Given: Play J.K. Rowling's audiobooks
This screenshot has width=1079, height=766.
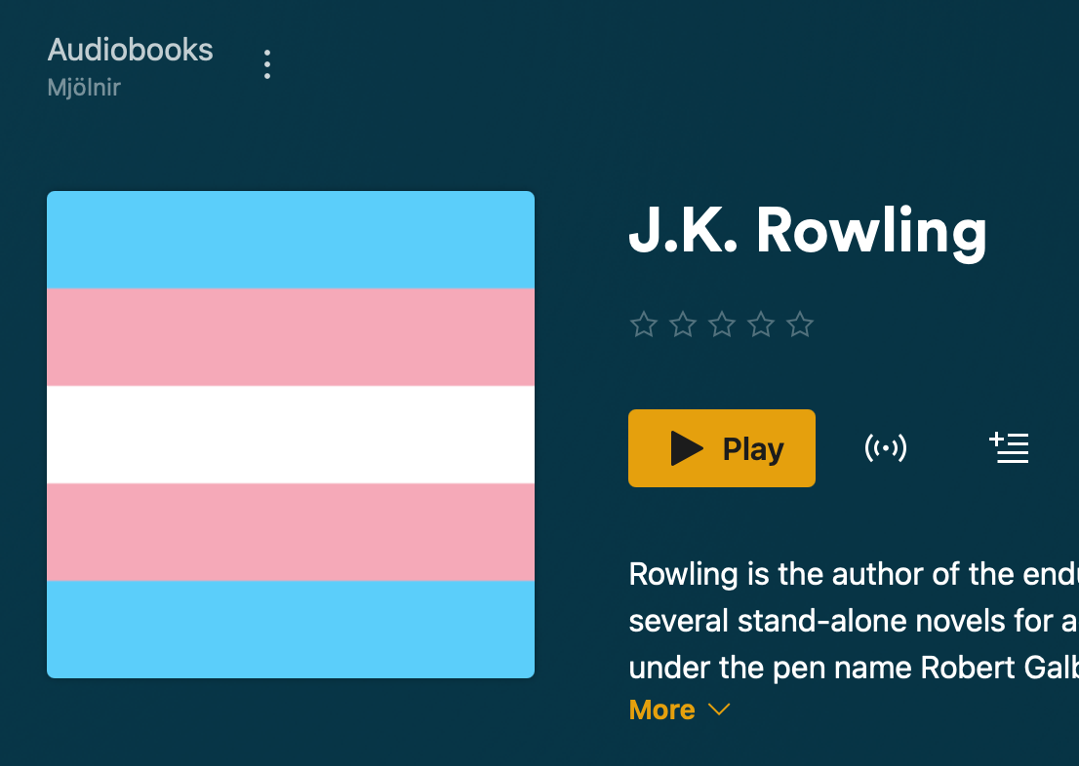Looking at the screenshot, I should [x=721, y=448].
